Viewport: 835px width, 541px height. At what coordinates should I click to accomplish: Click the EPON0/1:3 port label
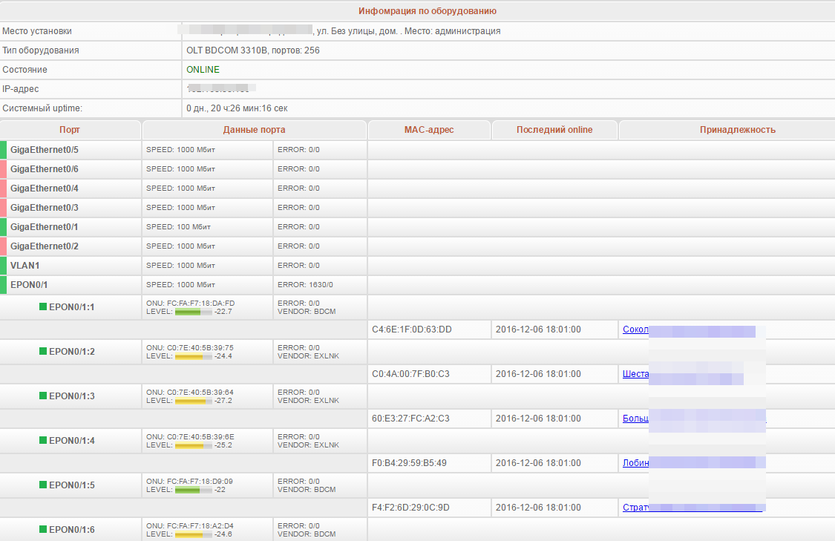point(72,396)
